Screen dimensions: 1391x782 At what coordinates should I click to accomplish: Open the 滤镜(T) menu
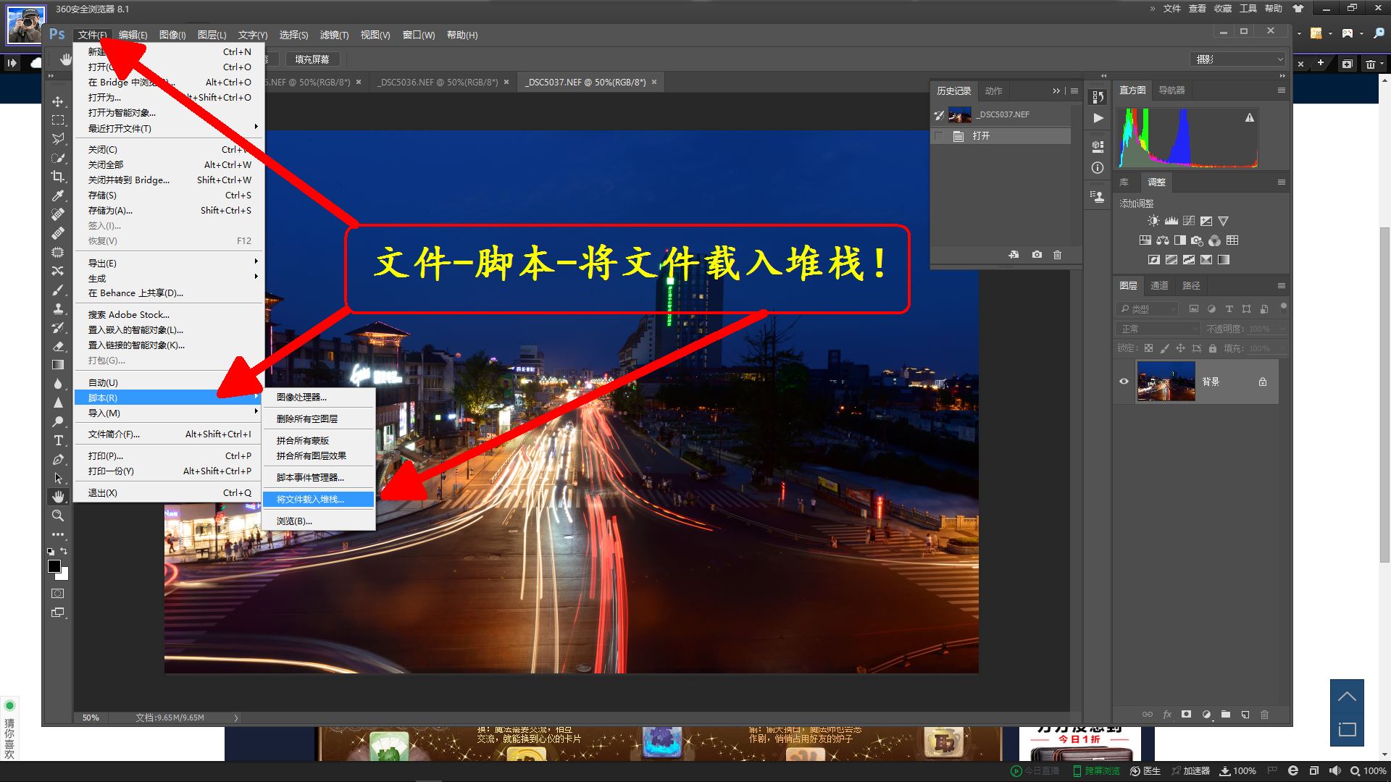(334, 35)
